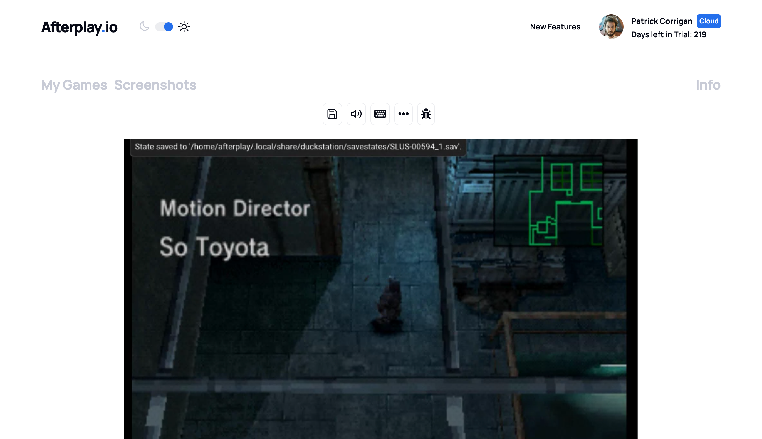Click the sun light mode icon
Viewport: 762px width, 439px height.
point(184,26)
